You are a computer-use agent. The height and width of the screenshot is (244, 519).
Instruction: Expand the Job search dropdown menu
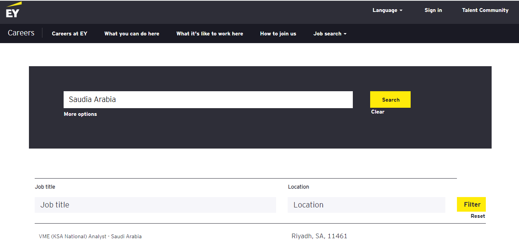pos(330,33)
